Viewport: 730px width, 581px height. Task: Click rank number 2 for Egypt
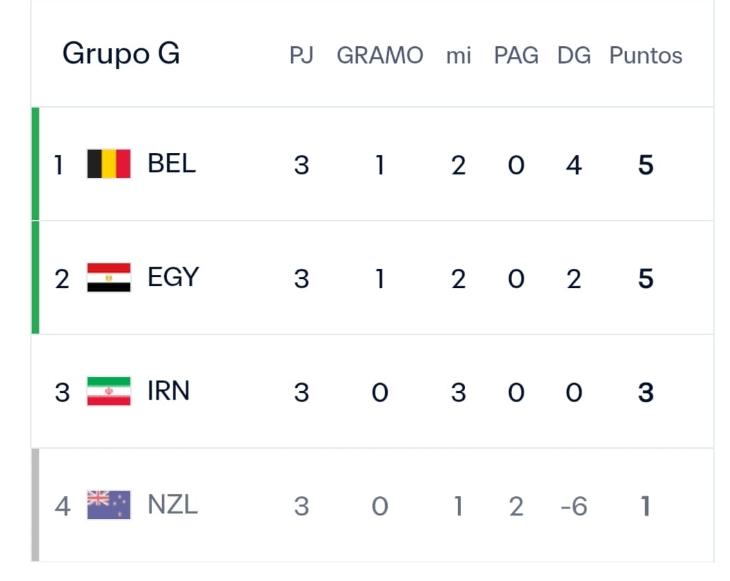(62, 279)
